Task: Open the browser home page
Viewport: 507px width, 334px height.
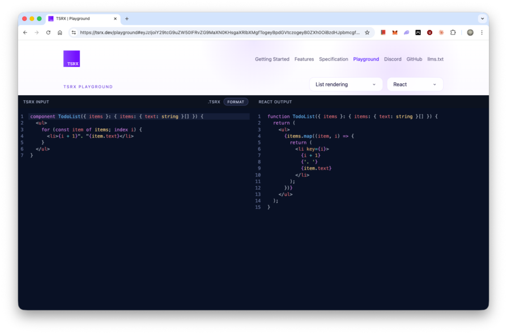Action: pyautogui.click(x=60, y=32)
